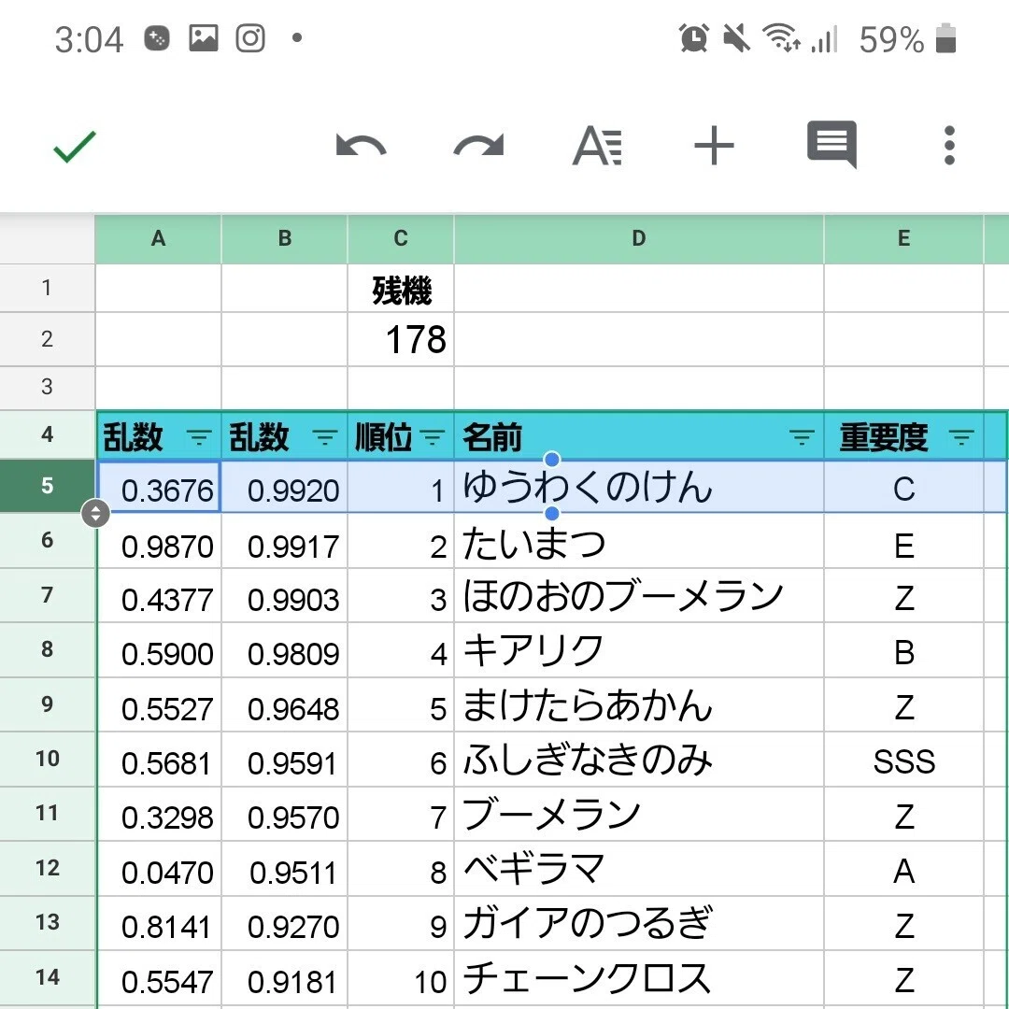Select the たいまつ cell

pyautogui.click(x=638, y=541)
